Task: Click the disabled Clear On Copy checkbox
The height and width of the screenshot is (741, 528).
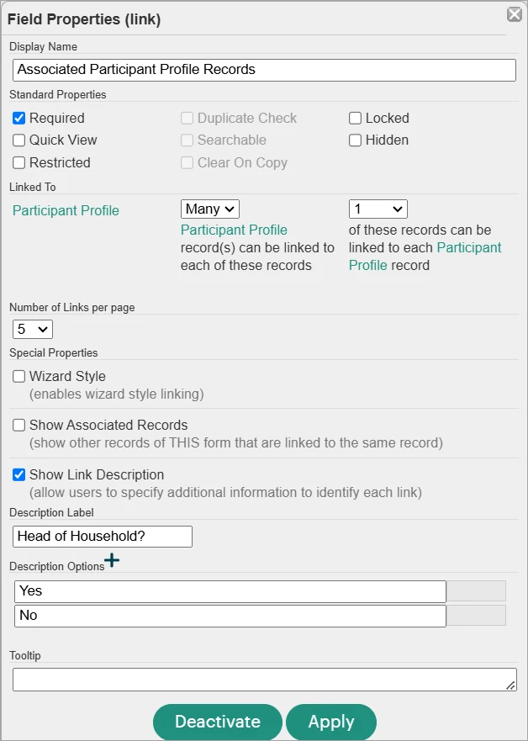Action: tap(187, 163)
